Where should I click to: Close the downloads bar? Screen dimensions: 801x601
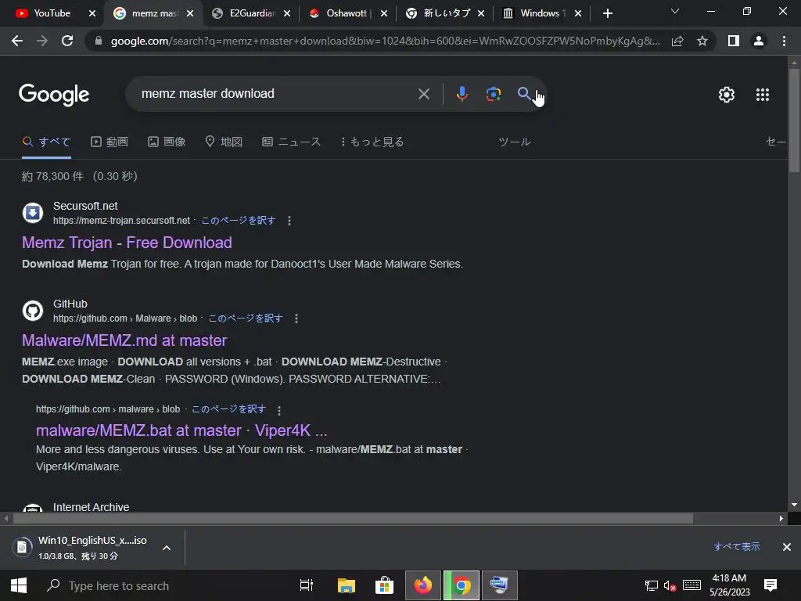tap(787, 547)
